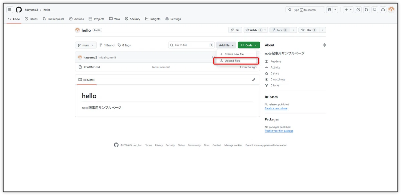This screenshot has height=195, width=401.
Task: Open the repository Settings tab
Action: pyautogui.click(x=173, y=19)
